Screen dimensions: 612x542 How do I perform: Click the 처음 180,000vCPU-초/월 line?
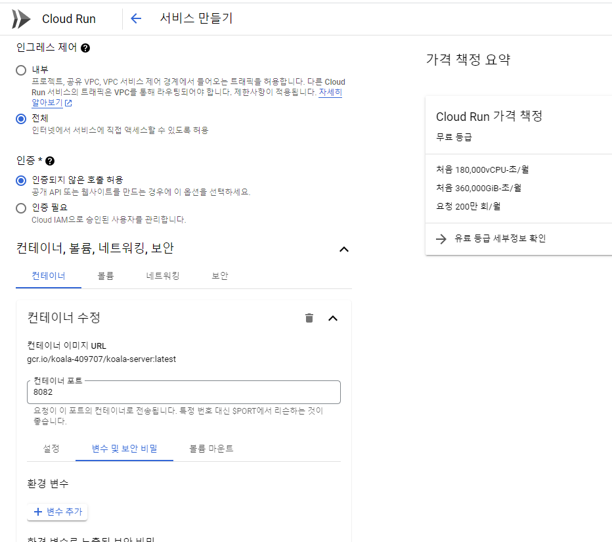click(483, 170)
